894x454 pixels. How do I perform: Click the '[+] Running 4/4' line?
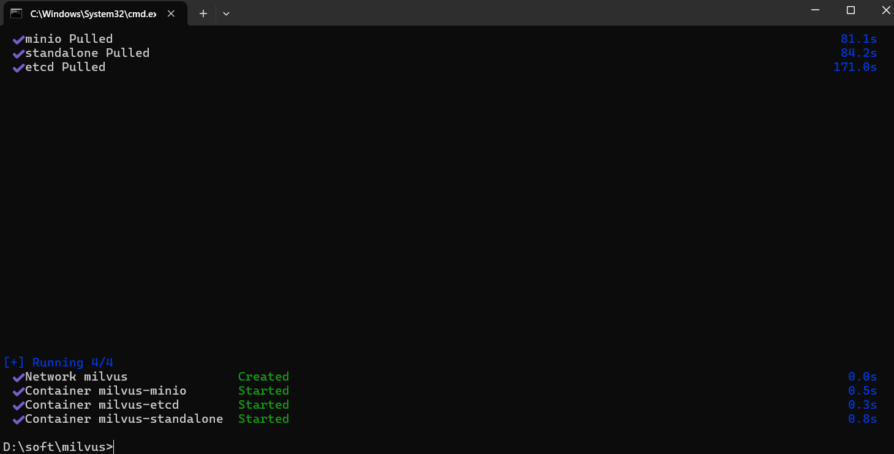[59, 363]
